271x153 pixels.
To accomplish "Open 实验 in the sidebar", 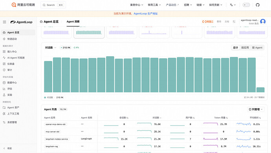I will (18, 95).
